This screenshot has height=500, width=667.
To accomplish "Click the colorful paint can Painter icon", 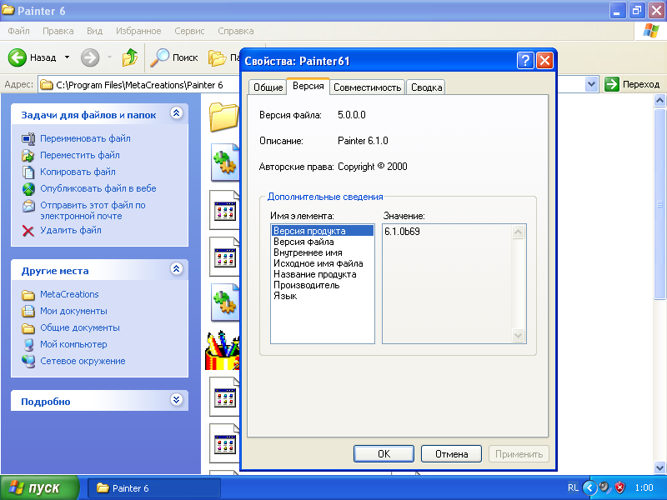I will (x=223, y=350).
